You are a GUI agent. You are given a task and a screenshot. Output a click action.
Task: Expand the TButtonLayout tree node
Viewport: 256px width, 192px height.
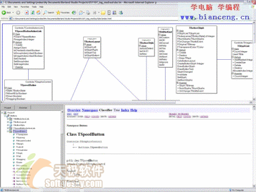(8, 122)
